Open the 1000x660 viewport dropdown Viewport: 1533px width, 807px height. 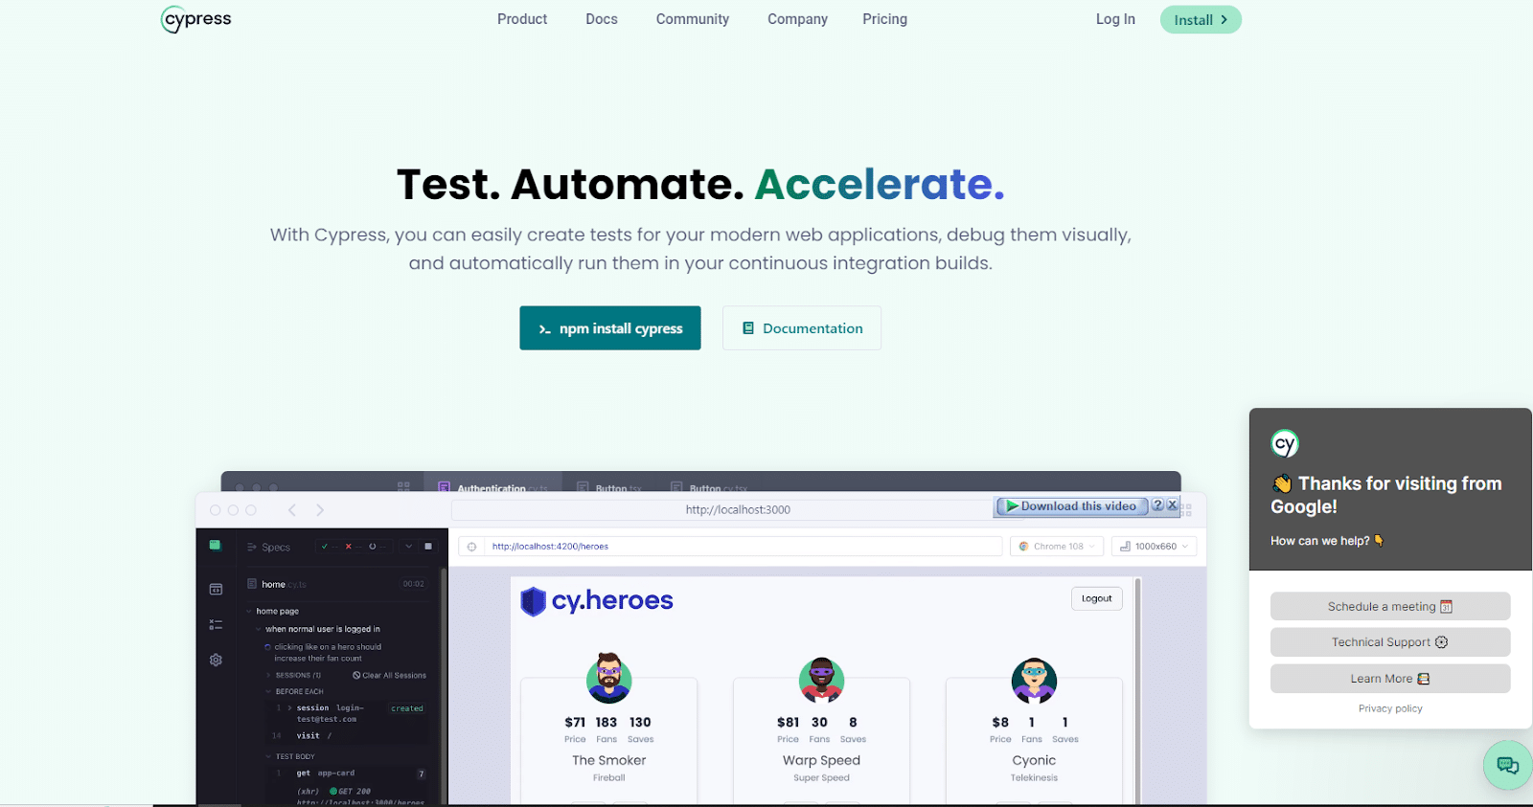(1154, 547)
